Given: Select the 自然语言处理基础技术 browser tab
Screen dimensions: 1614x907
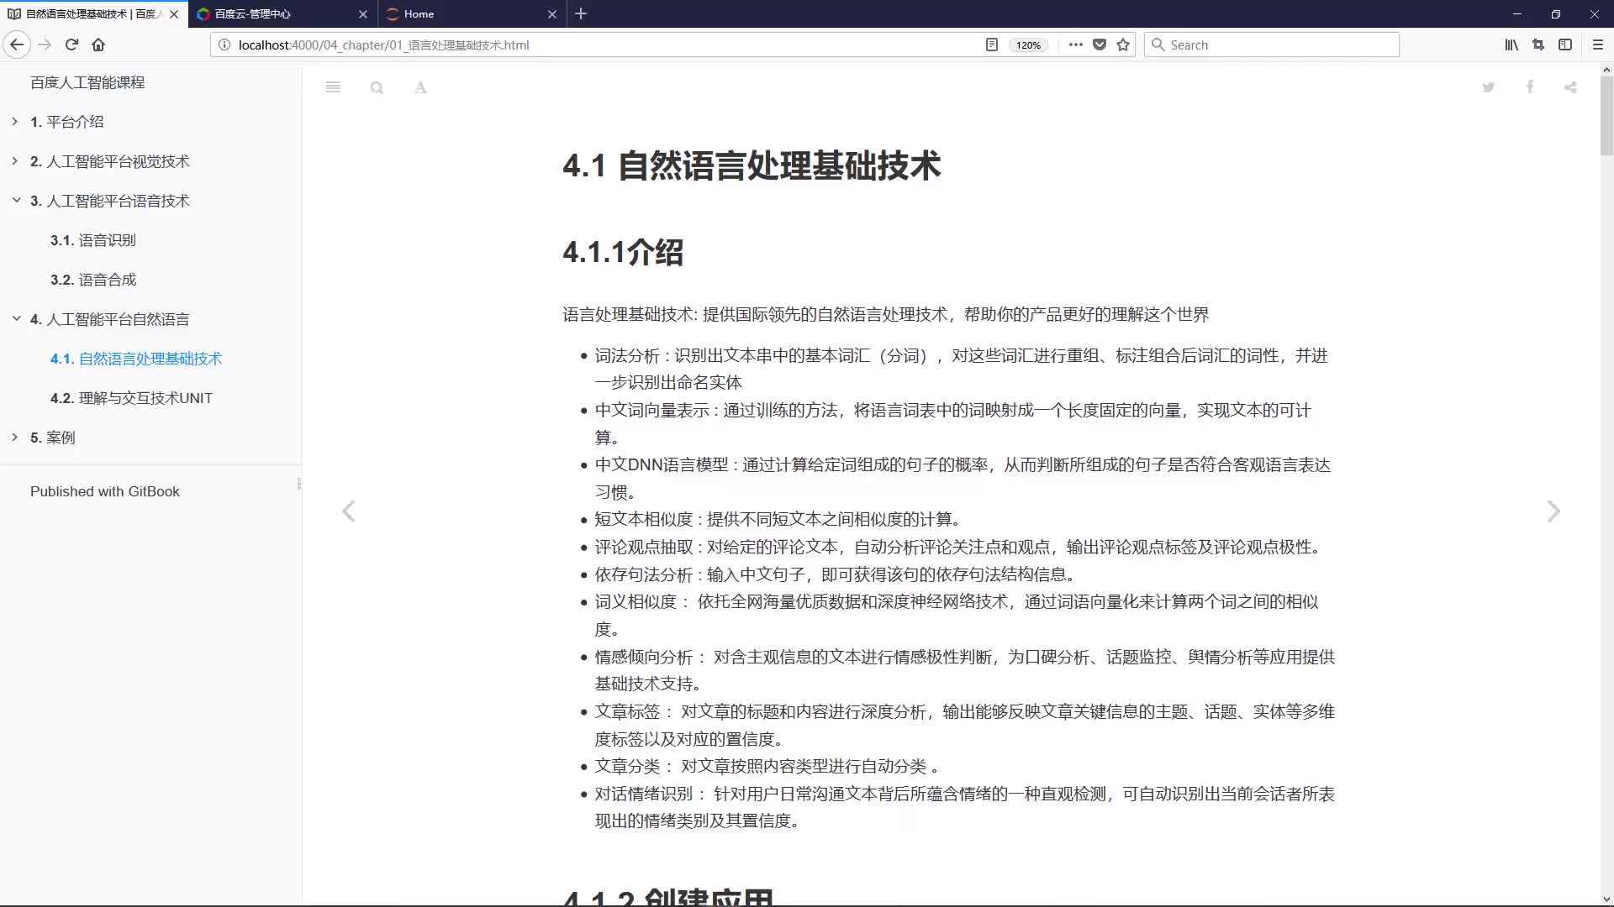Looking at the screenshot, I should tap(94, 13).
